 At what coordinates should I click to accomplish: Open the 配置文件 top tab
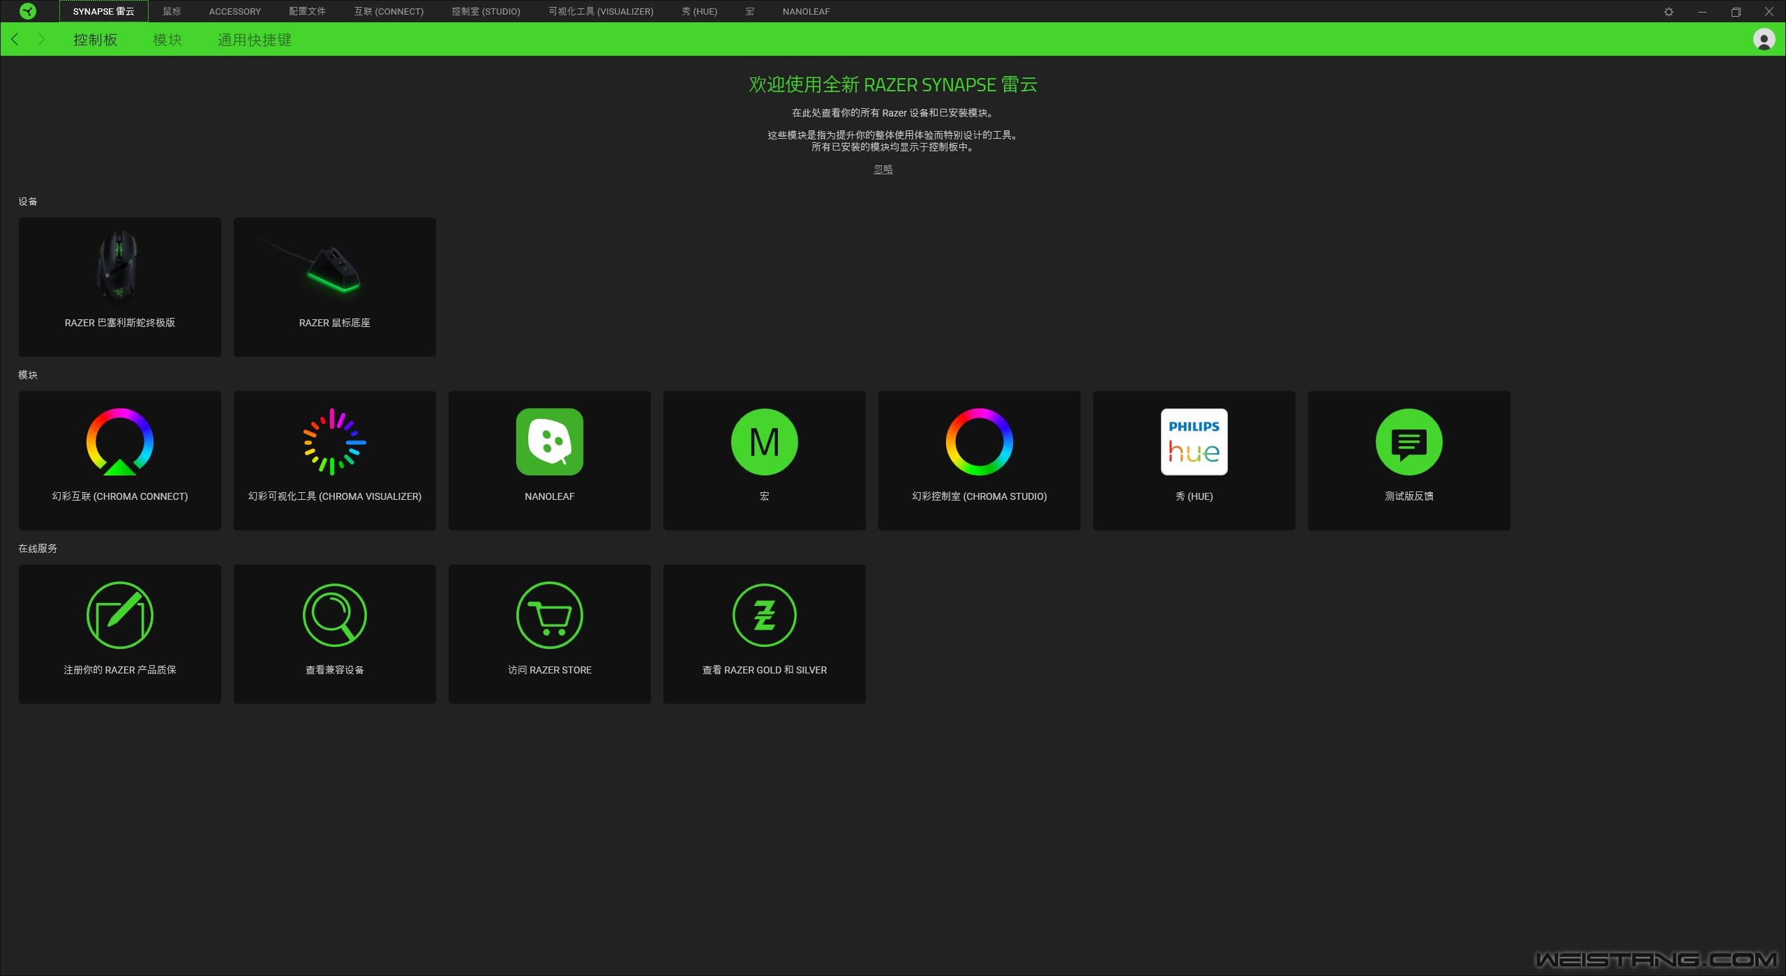pyautogui.click(x=307, y=11)
